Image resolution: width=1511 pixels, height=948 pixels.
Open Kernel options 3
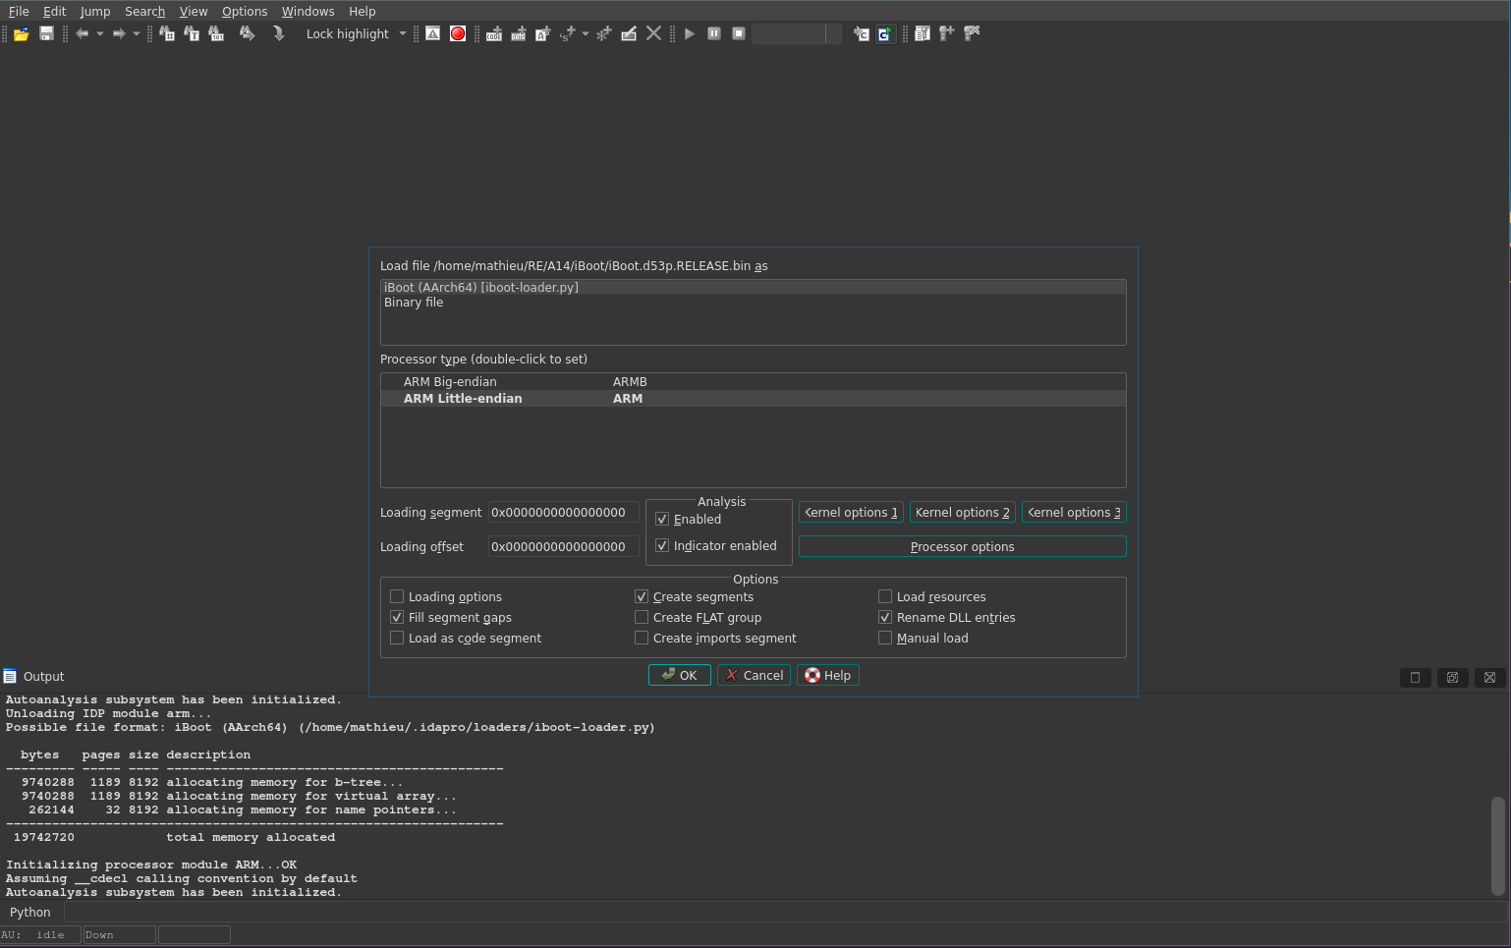coord(1074,512)
